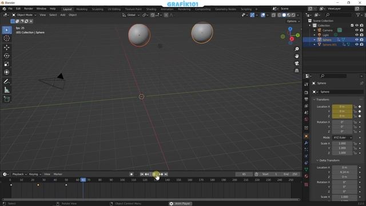Hide the Sphere object in viewport

(357, 39)
